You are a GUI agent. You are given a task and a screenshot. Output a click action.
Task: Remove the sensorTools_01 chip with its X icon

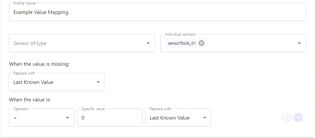(201, 43)
